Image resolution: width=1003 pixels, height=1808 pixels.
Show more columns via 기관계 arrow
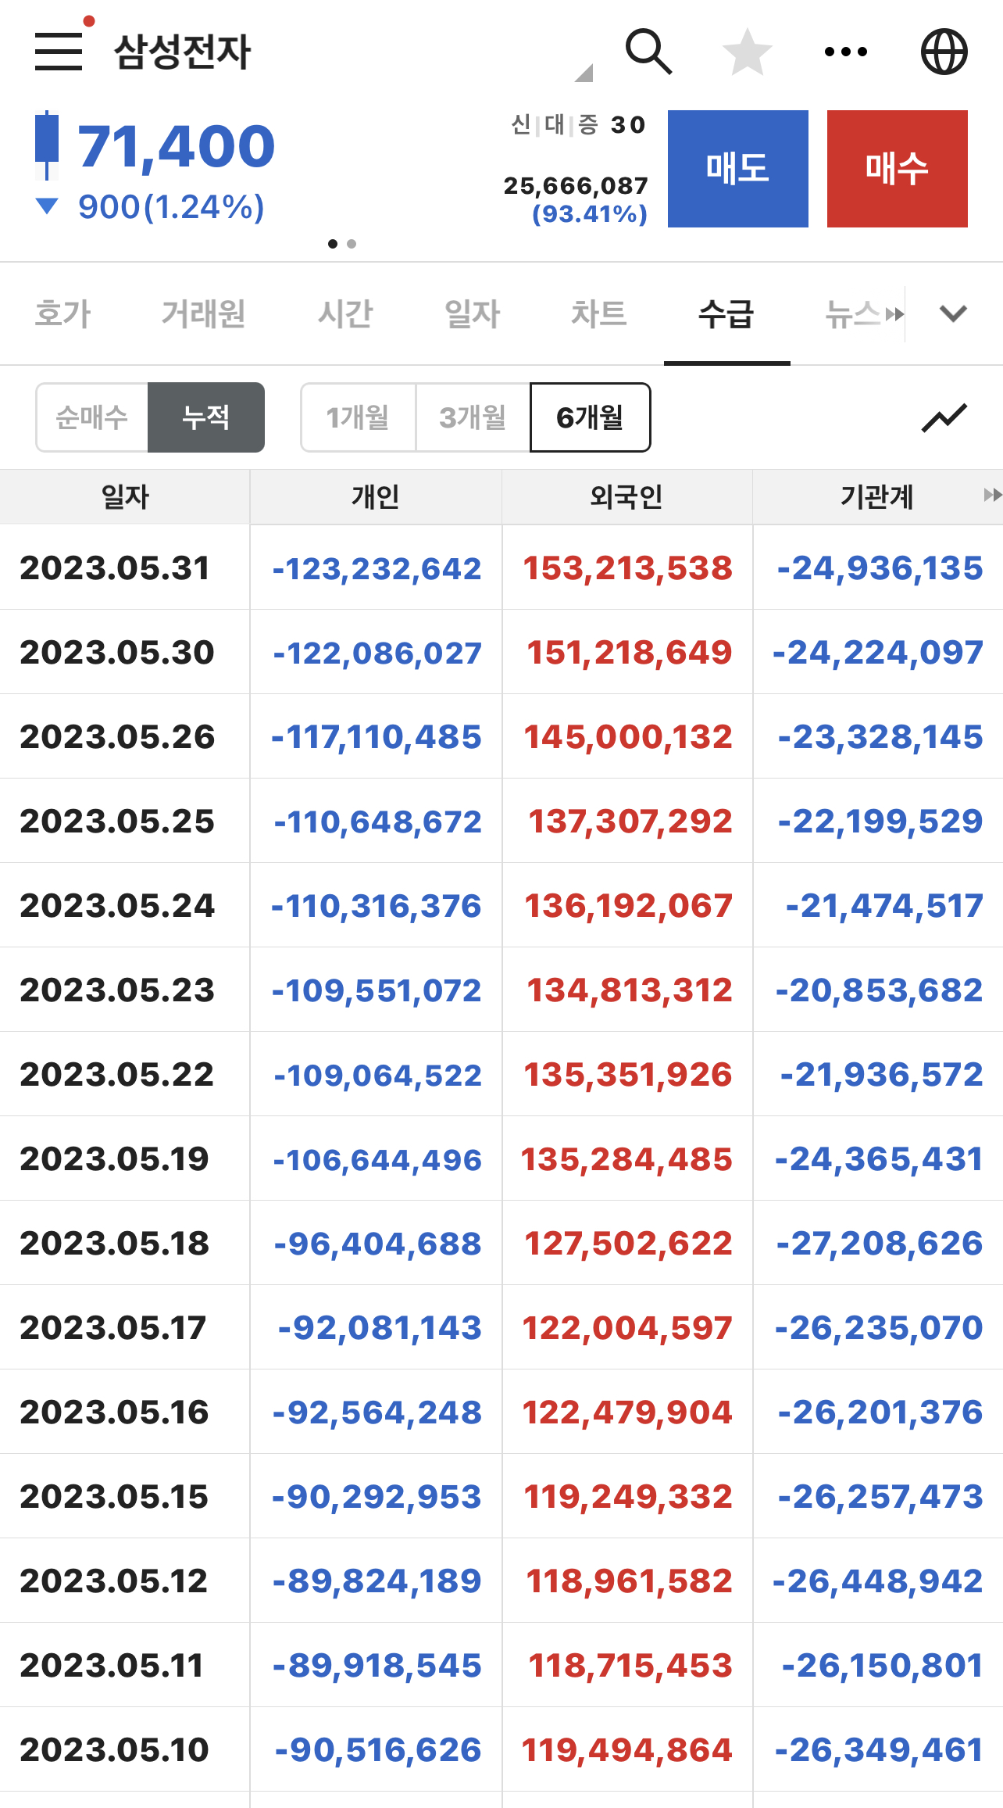coord(992,496)
